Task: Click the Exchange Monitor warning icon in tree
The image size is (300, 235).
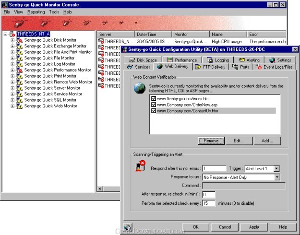Action: click(x=19, y=46)
